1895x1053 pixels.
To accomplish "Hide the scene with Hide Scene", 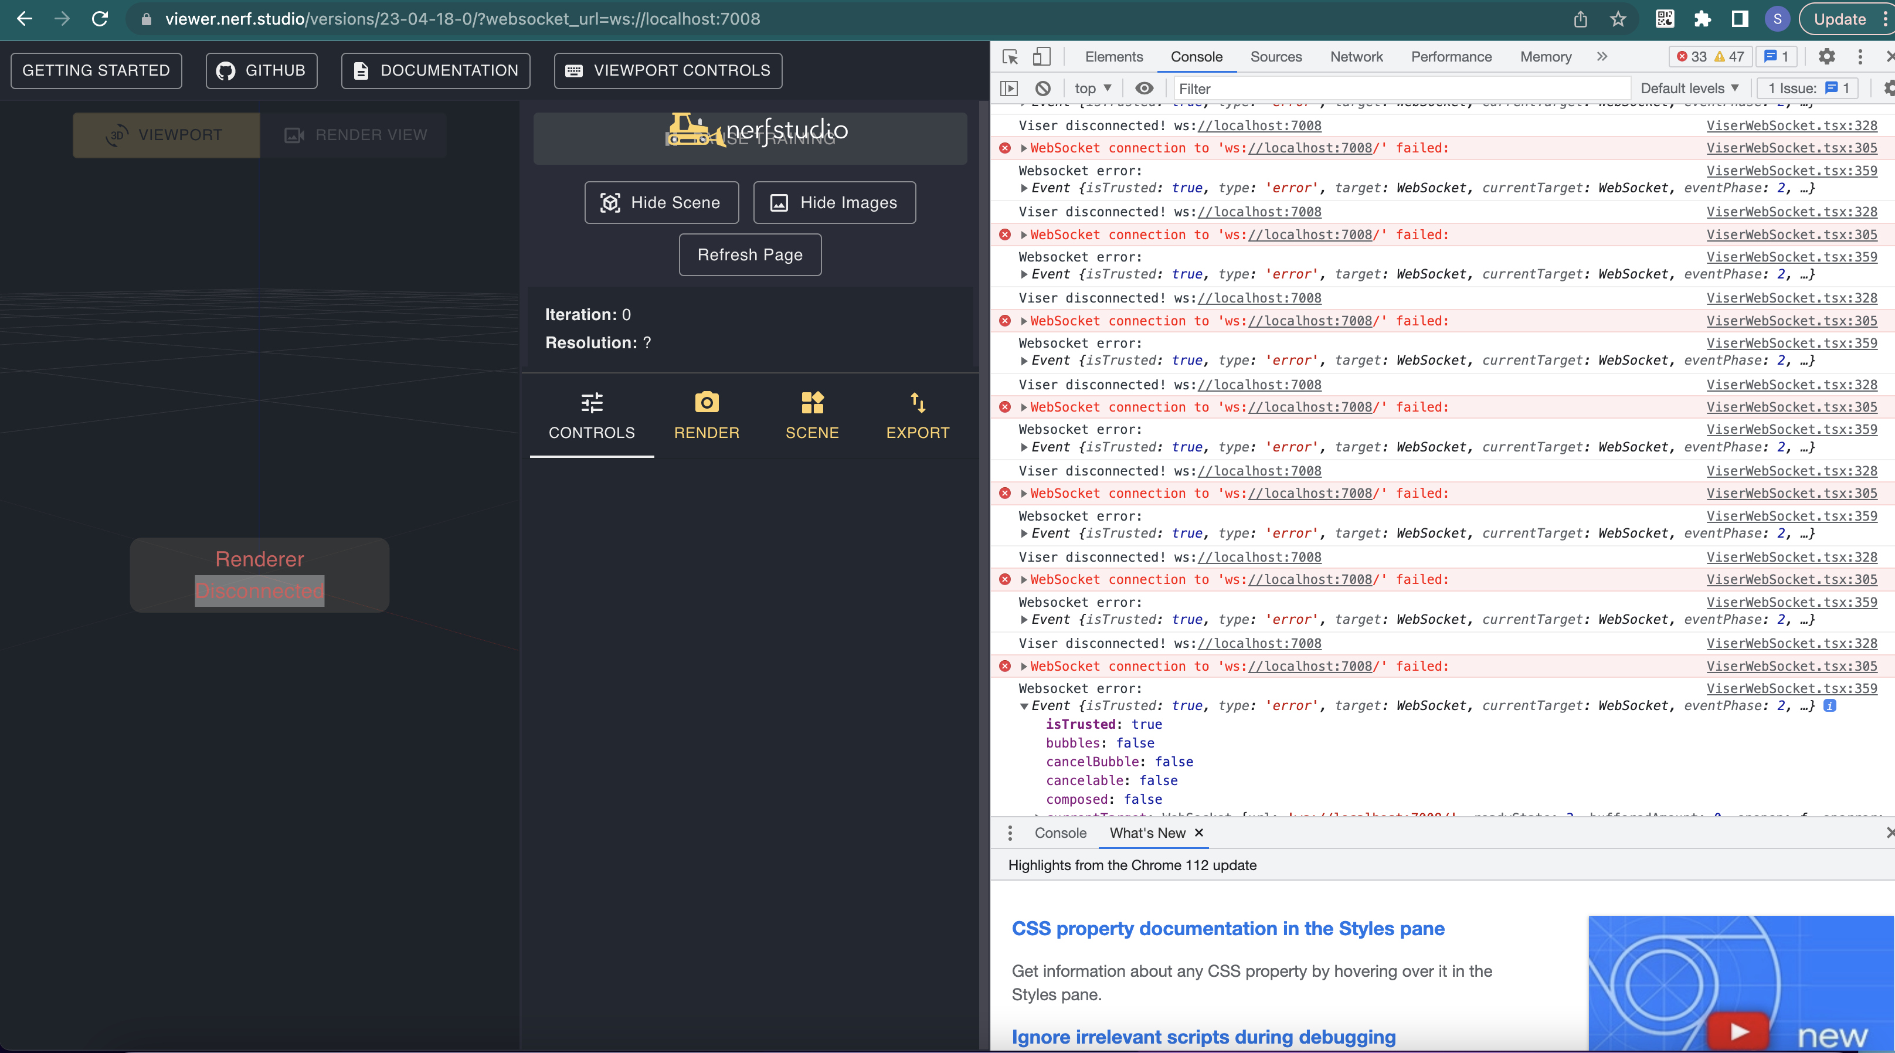I will tap(661, 202).
